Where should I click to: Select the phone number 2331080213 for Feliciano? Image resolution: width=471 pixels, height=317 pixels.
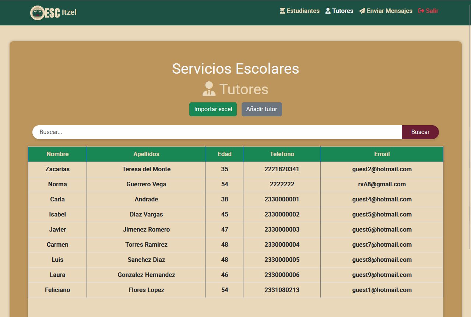point(282,290)
